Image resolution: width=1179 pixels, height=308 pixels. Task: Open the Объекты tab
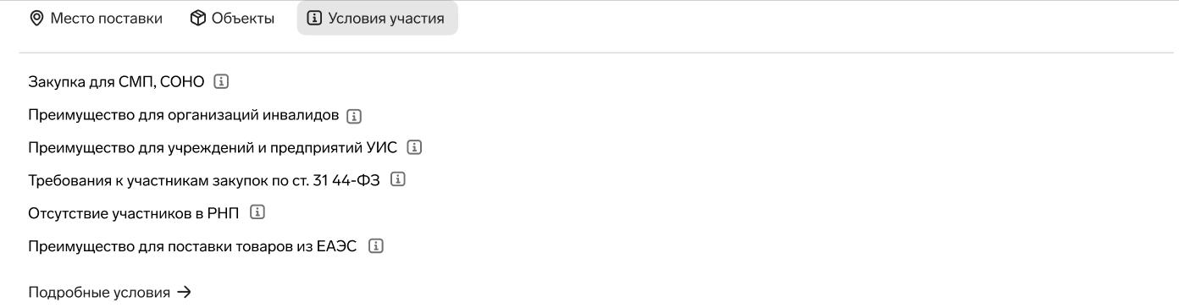pyautogui.click(x=232, y=18)
